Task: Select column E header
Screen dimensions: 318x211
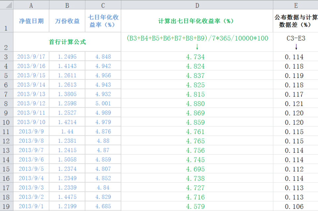Action: pyautogui.click(x=296, y=5)
